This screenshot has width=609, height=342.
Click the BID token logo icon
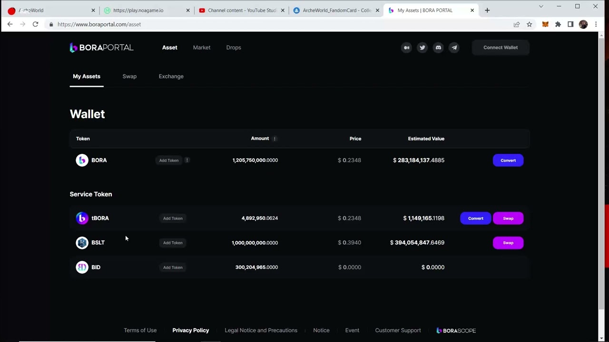(x=82, y=267)
